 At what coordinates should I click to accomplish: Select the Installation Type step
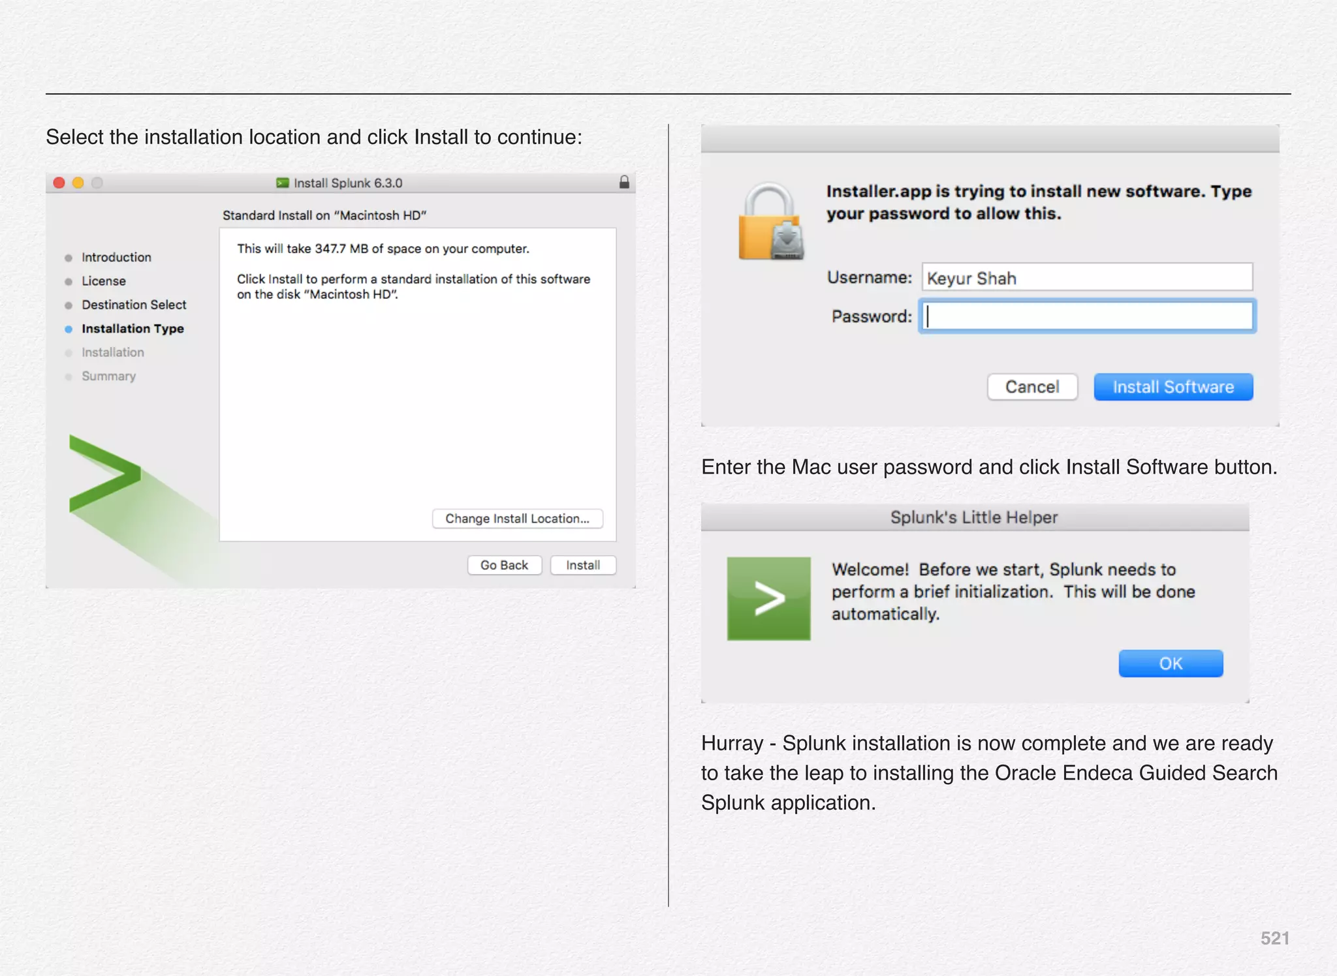pos(132,329)
